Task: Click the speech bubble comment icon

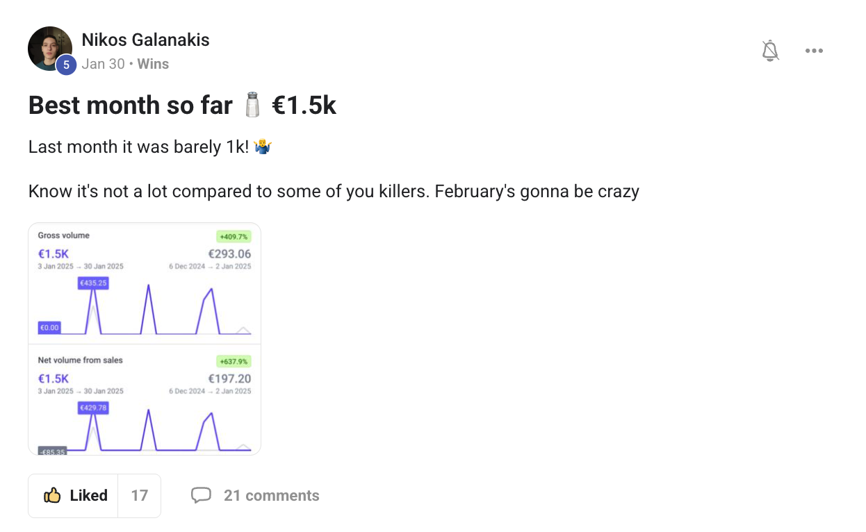Action: click(x=201, y=496)
